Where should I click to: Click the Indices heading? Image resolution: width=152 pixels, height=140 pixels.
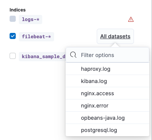(18, 10)
